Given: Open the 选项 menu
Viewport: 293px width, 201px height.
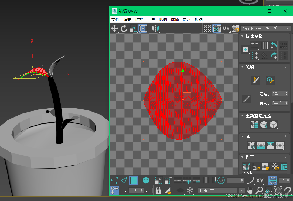Looking at the screenshot, I should (x=174, y=19).
